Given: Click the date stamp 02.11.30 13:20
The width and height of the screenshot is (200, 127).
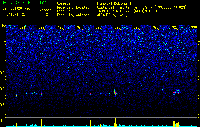Looking at the screenshot, I should (x=16, y=15).
